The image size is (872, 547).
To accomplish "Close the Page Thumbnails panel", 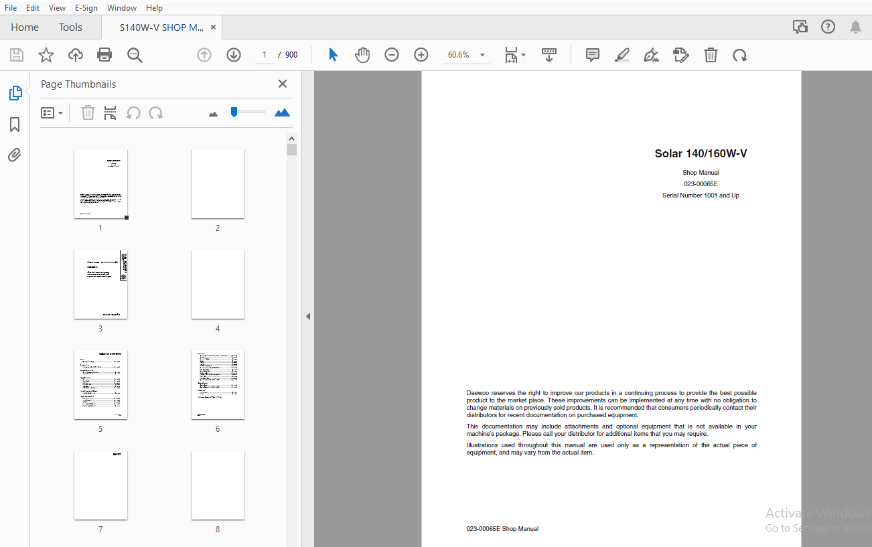I will 283,84.
